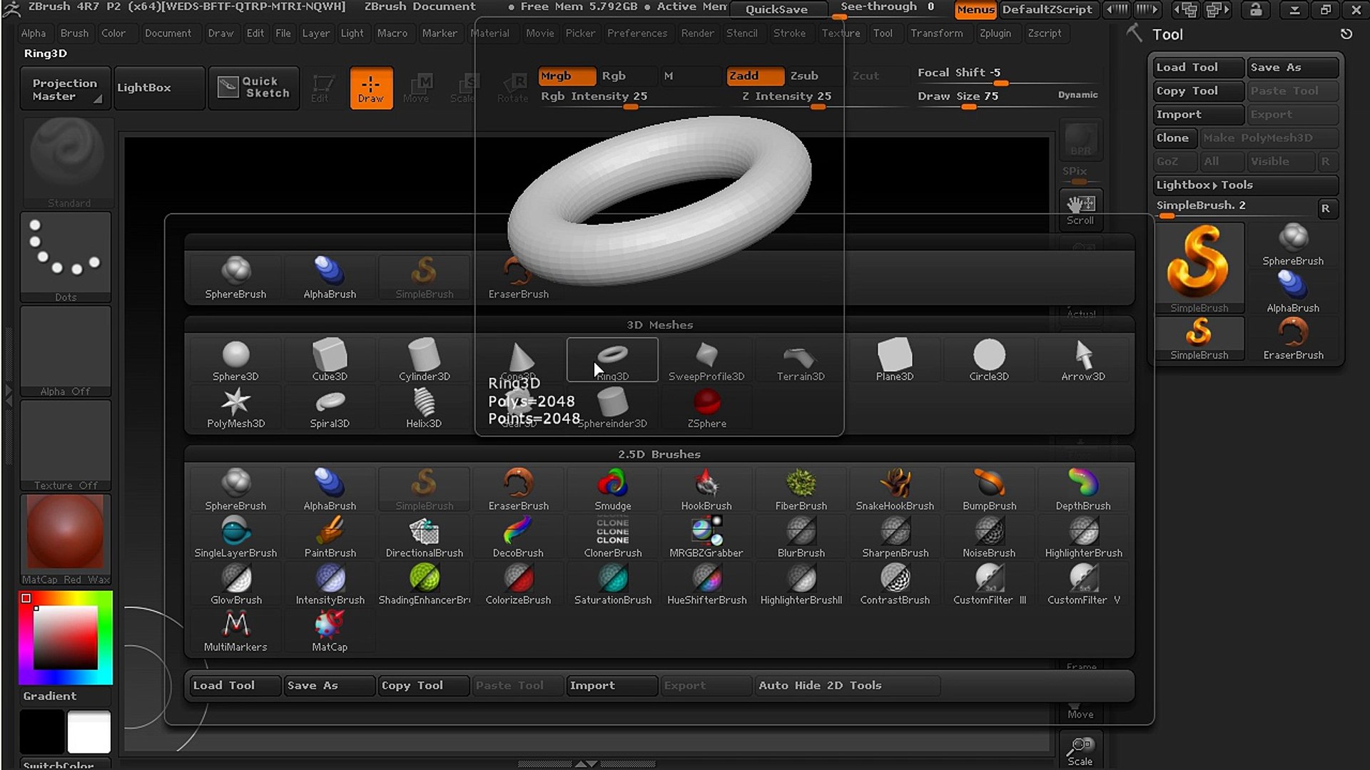Open the DefaultZScript layout selector
Screen dimensions: 1370x770
pyautogui.click(x=1047, y=9)
